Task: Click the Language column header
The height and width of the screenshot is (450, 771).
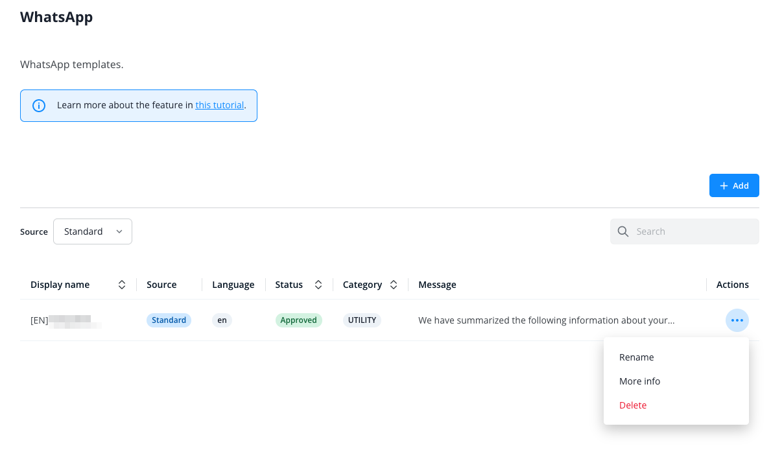Action: tap(233, 285)
